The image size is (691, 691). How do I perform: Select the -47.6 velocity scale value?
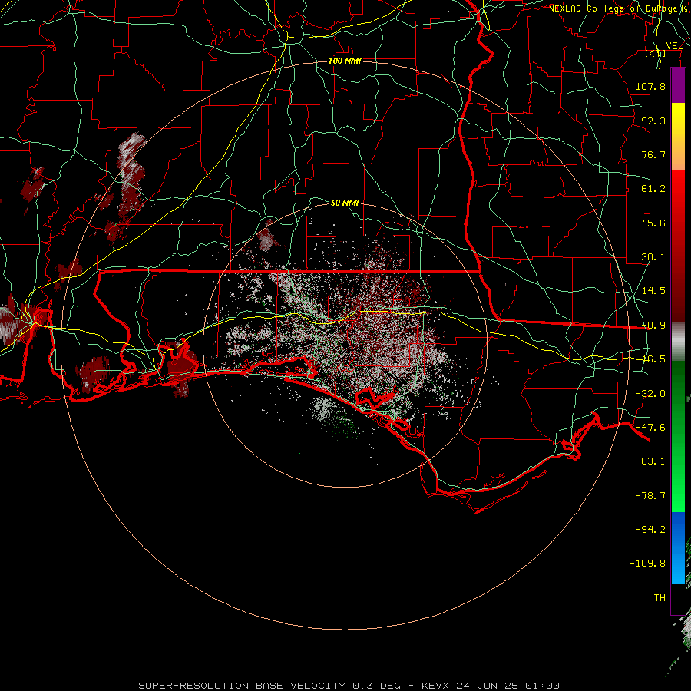tap(650, 428)
